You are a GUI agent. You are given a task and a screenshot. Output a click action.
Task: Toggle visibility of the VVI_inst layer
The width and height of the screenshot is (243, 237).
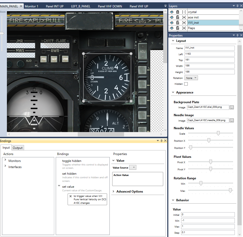pos(172,23)
